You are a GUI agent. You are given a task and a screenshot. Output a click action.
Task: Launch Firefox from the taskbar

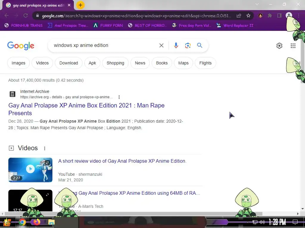tap(37, 222)
